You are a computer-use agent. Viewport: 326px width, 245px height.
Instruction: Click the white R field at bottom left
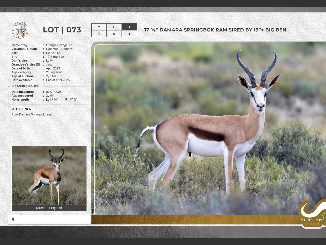point(49,220)
